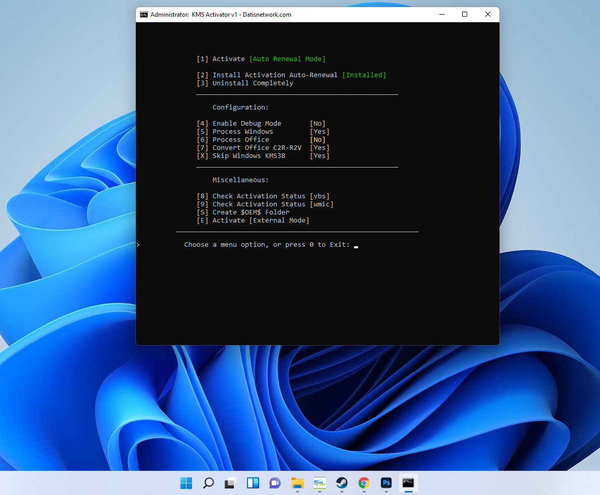Launch the Chat app from taskbar
The image size is (600, 495).
tap(275, 483)
